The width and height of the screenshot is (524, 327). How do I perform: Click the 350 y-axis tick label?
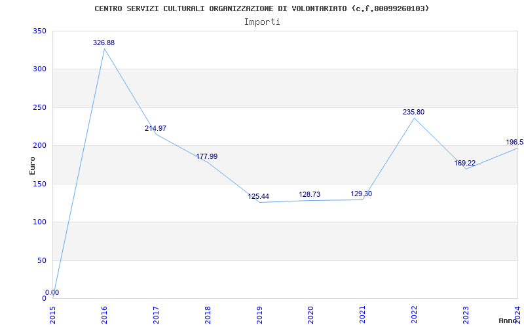point(39,31)
